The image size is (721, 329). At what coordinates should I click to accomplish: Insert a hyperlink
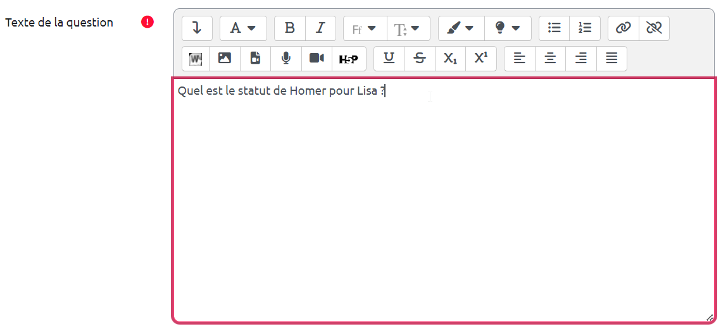(624, 28)
